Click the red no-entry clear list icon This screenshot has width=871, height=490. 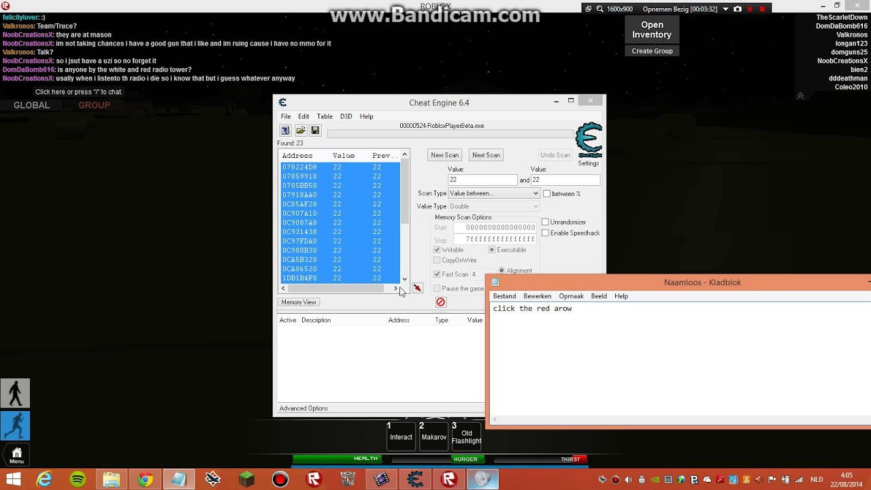[440, 302]
